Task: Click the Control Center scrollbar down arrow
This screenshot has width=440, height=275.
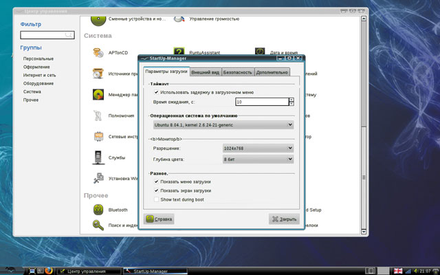Action: coord(364,232)
